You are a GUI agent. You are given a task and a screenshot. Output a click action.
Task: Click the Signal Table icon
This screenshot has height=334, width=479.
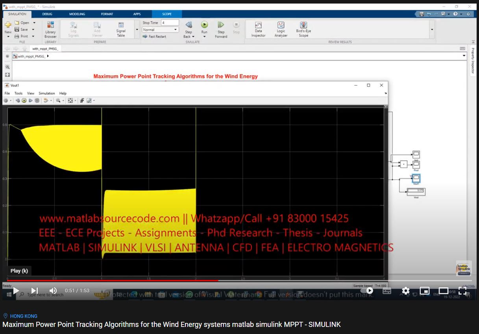click(121, 30)
